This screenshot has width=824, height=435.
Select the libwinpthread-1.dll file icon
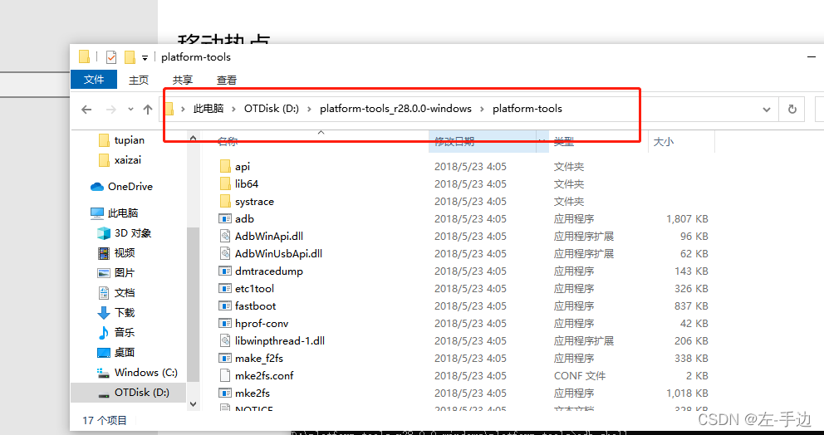(225, 340)
